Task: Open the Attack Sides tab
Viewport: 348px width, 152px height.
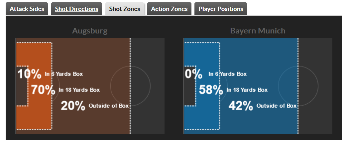Action: tap(27, 9)
